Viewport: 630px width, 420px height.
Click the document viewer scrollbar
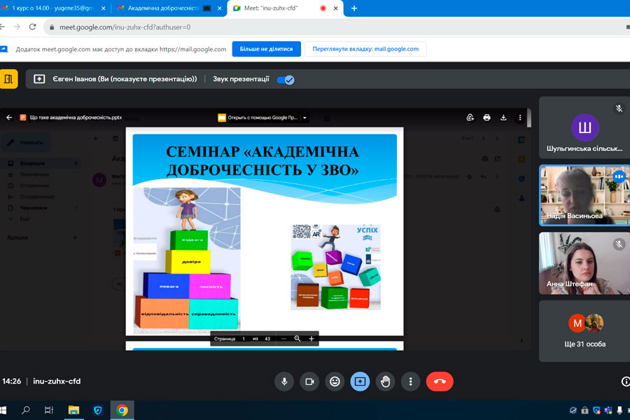(529, 118)
